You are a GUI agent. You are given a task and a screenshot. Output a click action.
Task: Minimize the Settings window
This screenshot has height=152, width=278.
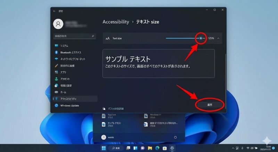207,10
